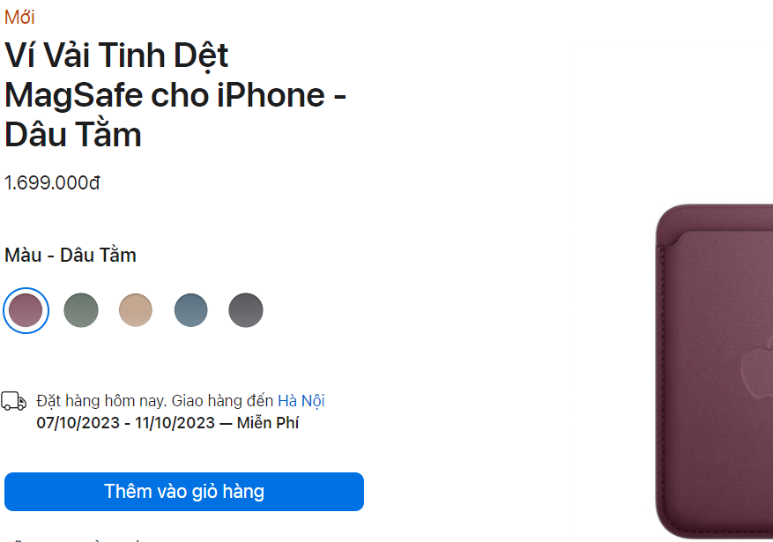
Task: Select the blue color option
Action: (x=191, y=310)
